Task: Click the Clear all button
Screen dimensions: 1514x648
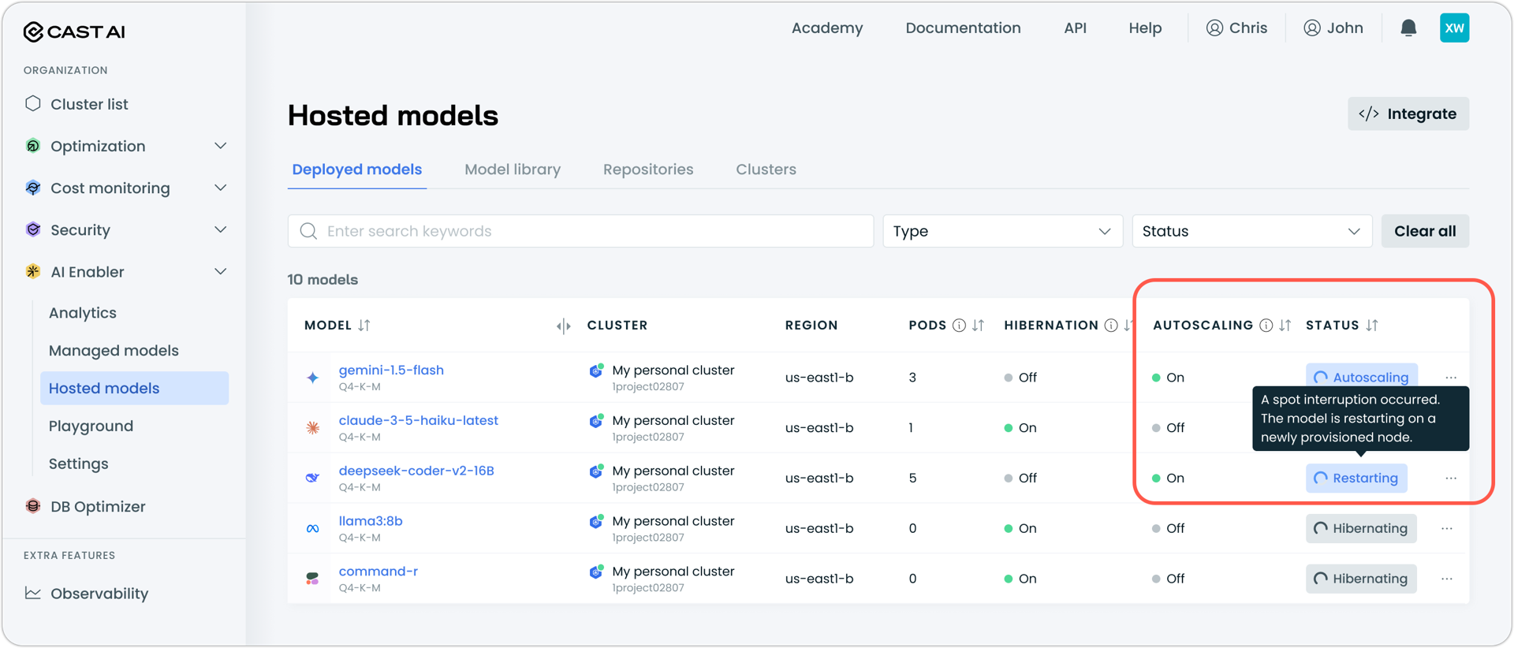Action: tap(1425, 231)
